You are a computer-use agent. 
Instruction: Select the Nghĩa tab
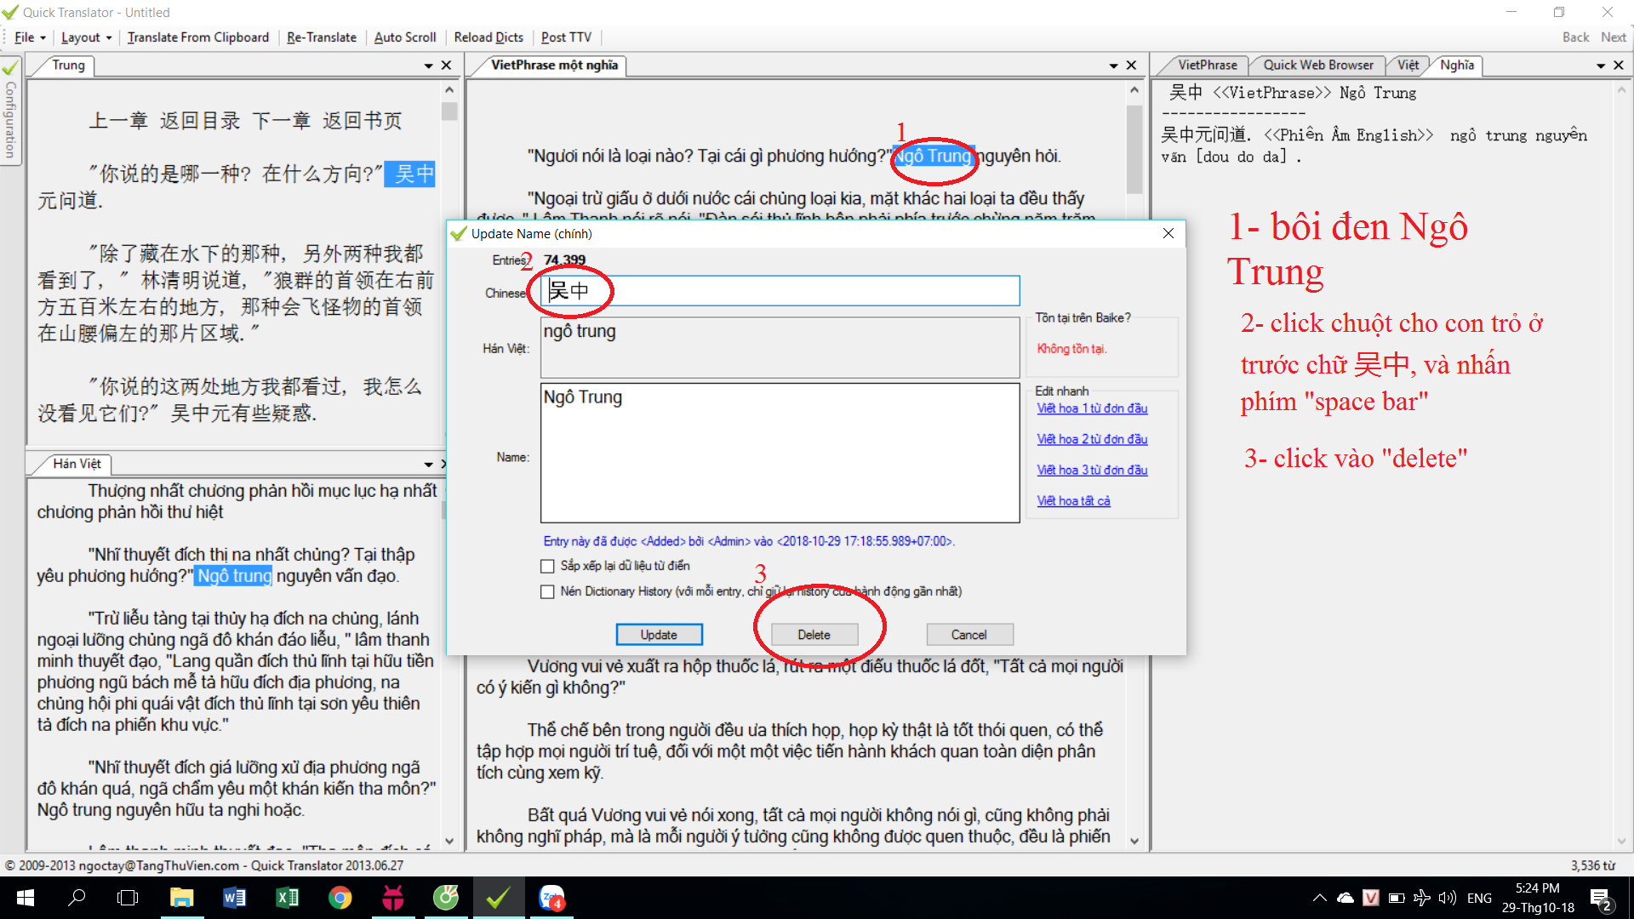pos(1457,65)
